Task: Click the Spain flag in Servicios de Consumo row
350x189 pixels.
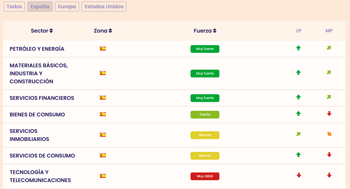Action: [x=103, y=155]
